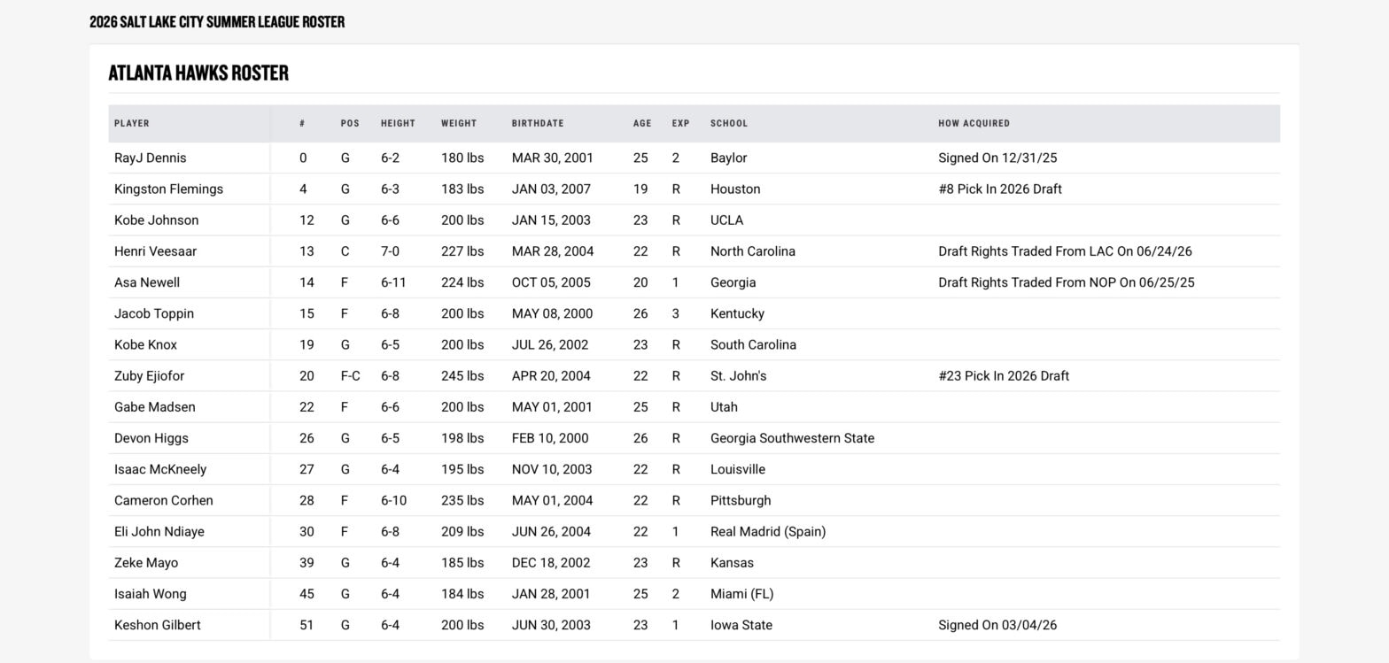Click the Baylor school cell

728,158
